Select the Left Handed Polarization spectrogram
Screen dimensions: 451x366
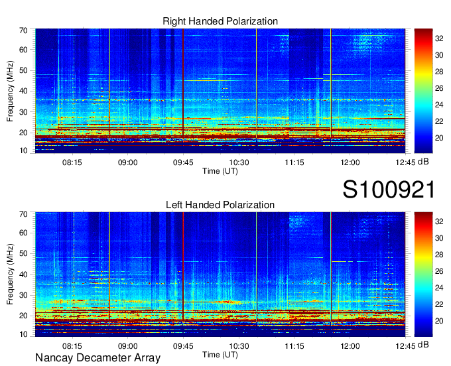point(220,274)
